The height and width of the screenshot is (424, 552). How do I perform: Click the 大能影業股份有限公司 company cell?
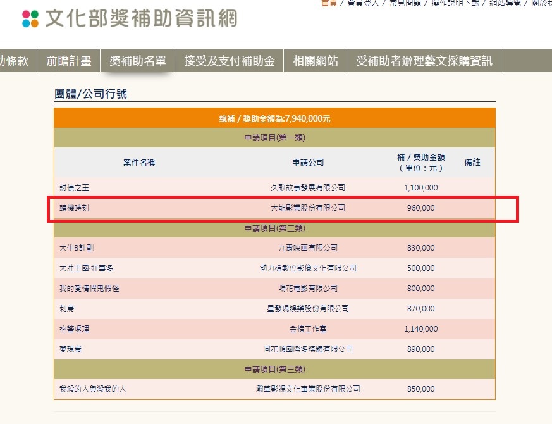pyautogui.click(x=308, y=208)
